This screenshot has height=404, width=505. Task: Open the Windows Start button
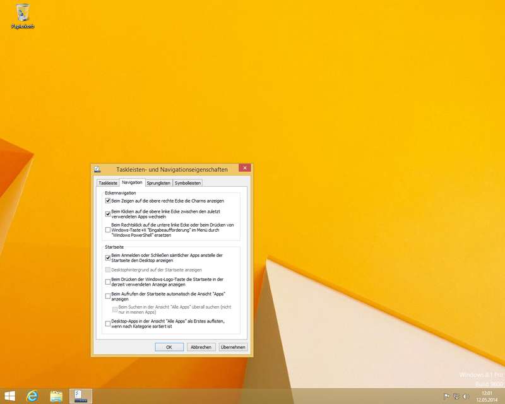[x=9, y=396]
